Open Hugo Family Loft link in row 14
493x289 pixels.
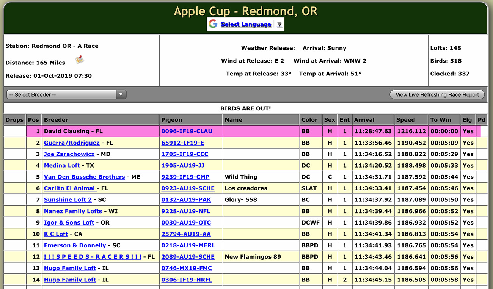(70, 279)
